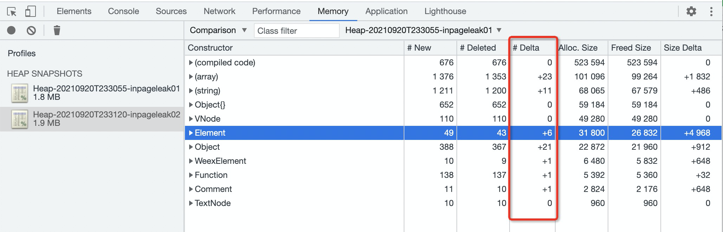Viewport: 723px width, 232px height.
Task: Click the trash collect garbage icon
Action: (x=57, y=31)
